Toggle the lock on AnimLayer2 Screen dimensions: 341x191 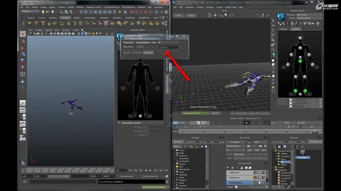click(255, 172)
